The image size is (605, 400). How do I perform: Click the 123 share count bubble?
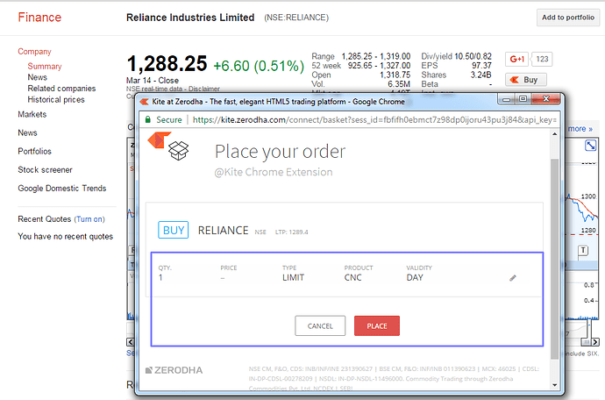(542, 59)
